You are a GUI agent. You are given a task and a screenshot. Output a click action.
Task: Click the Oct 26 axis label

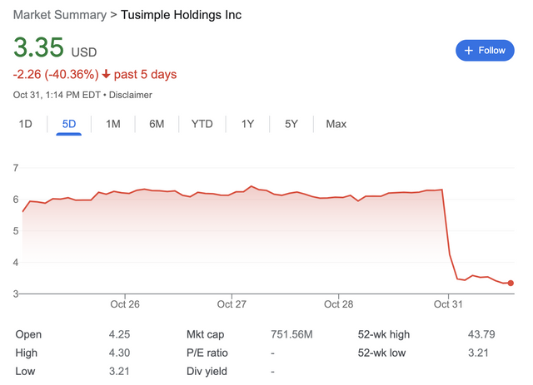(x=125, y=304)
